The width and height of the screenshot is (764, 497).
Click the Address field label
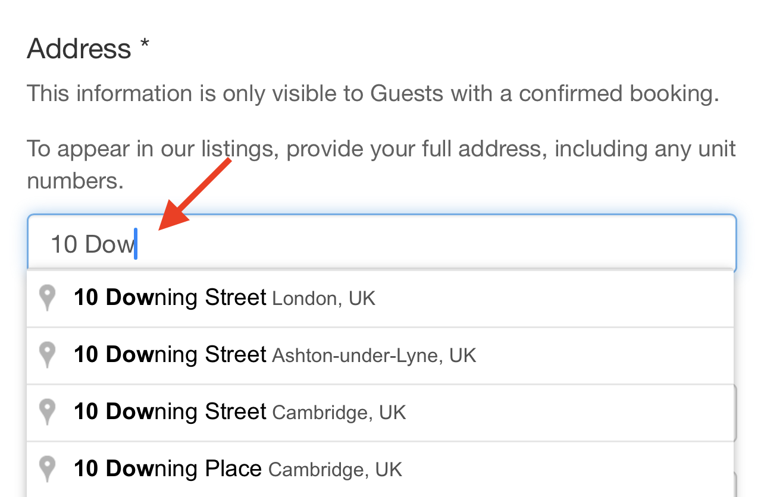pos(79,49)
